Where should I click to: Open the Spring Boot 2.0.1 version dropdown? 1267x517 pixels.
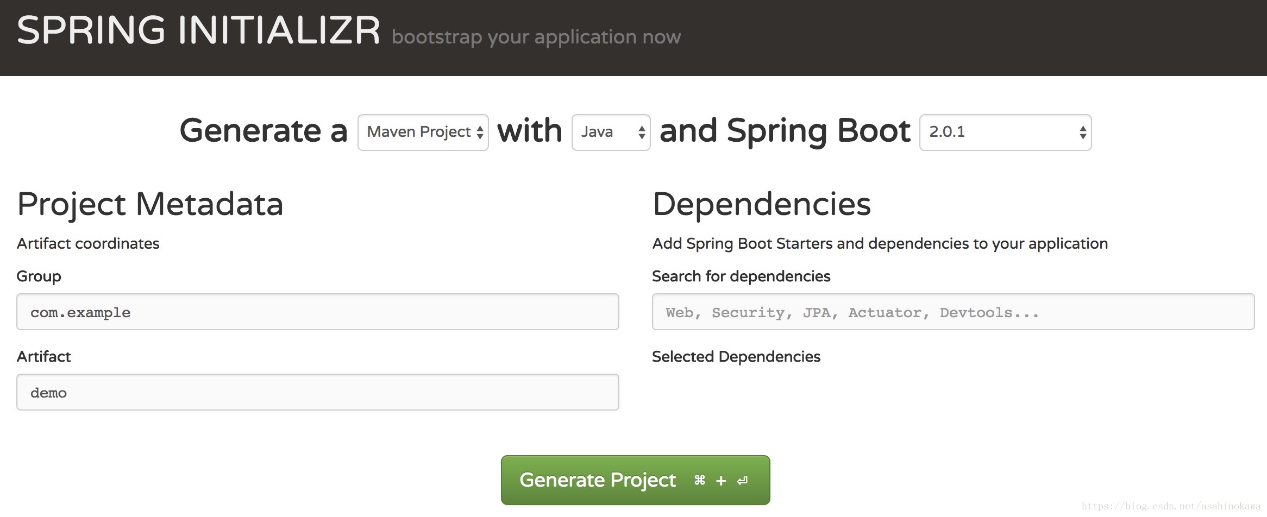pyautogui.click(x=1005, y=132)
